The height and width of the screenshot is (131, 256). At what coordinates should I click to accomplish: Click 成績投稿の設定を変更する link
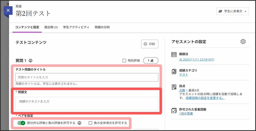click(x=205, y=98)
